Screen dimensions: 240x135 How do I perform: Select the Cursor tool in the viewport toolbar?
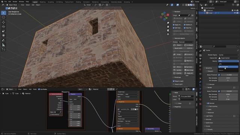[3, 17]
